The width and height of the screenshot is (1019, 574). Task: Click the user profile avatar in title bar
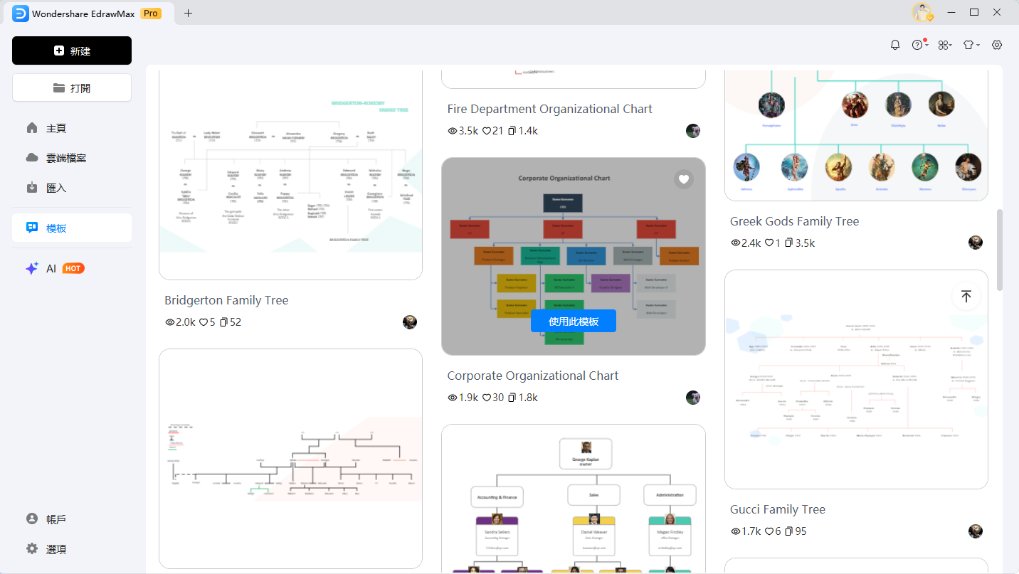[922, 13]
